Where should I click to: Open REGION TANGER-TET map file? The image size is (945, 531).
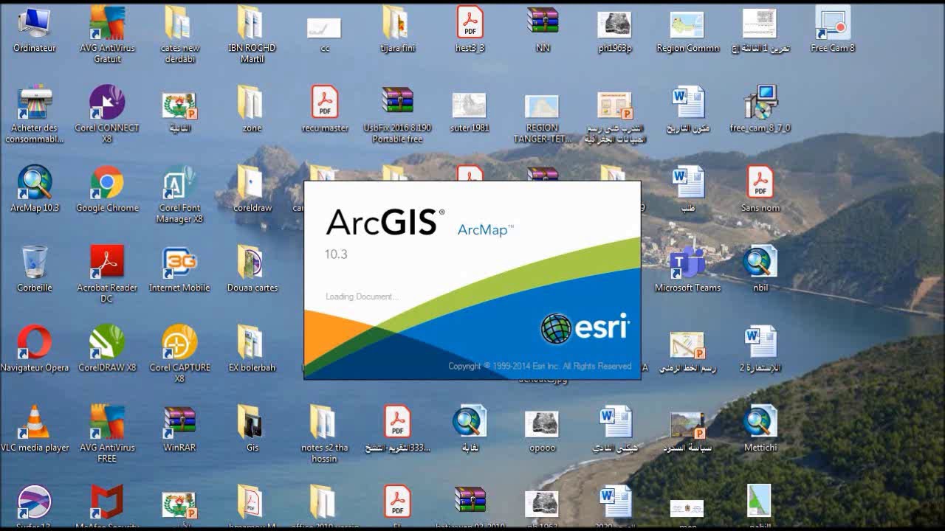[x=542, y=106]
